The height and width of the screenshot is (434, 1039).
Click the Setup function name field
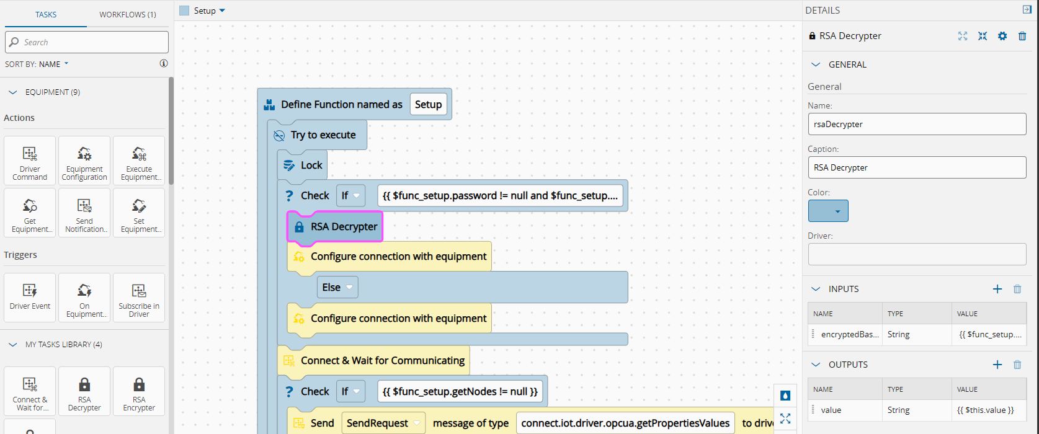pos(428,104)
